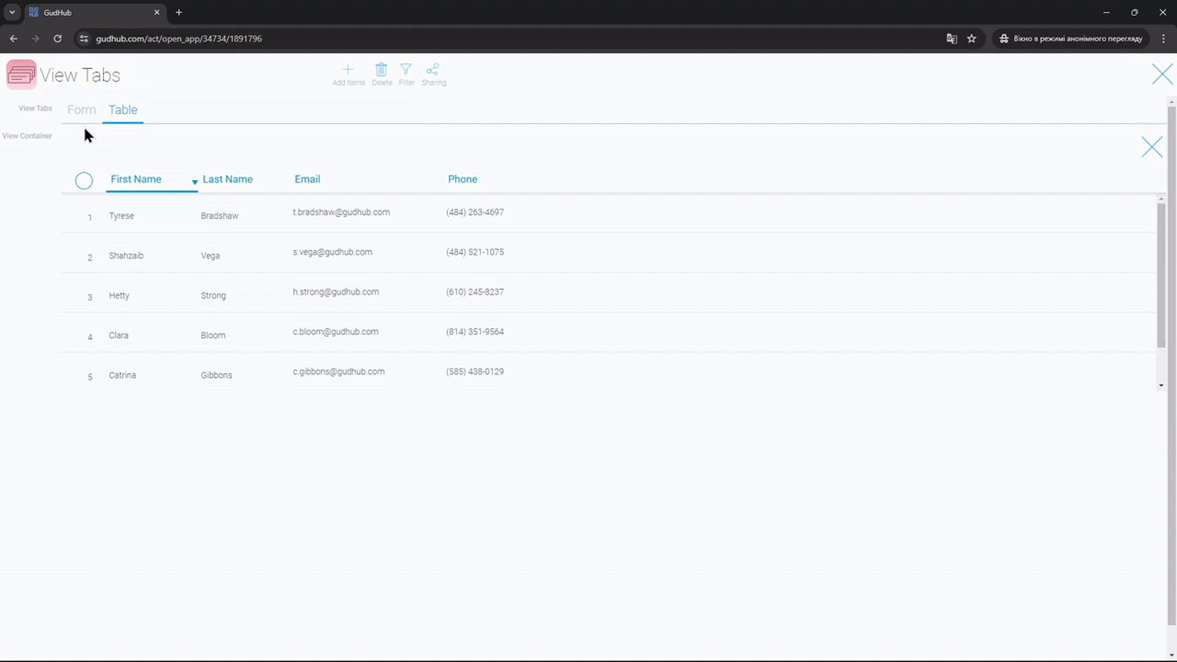
Task: Click s.vega@gudhub.com email cell
Action: [x=333, y=252]
